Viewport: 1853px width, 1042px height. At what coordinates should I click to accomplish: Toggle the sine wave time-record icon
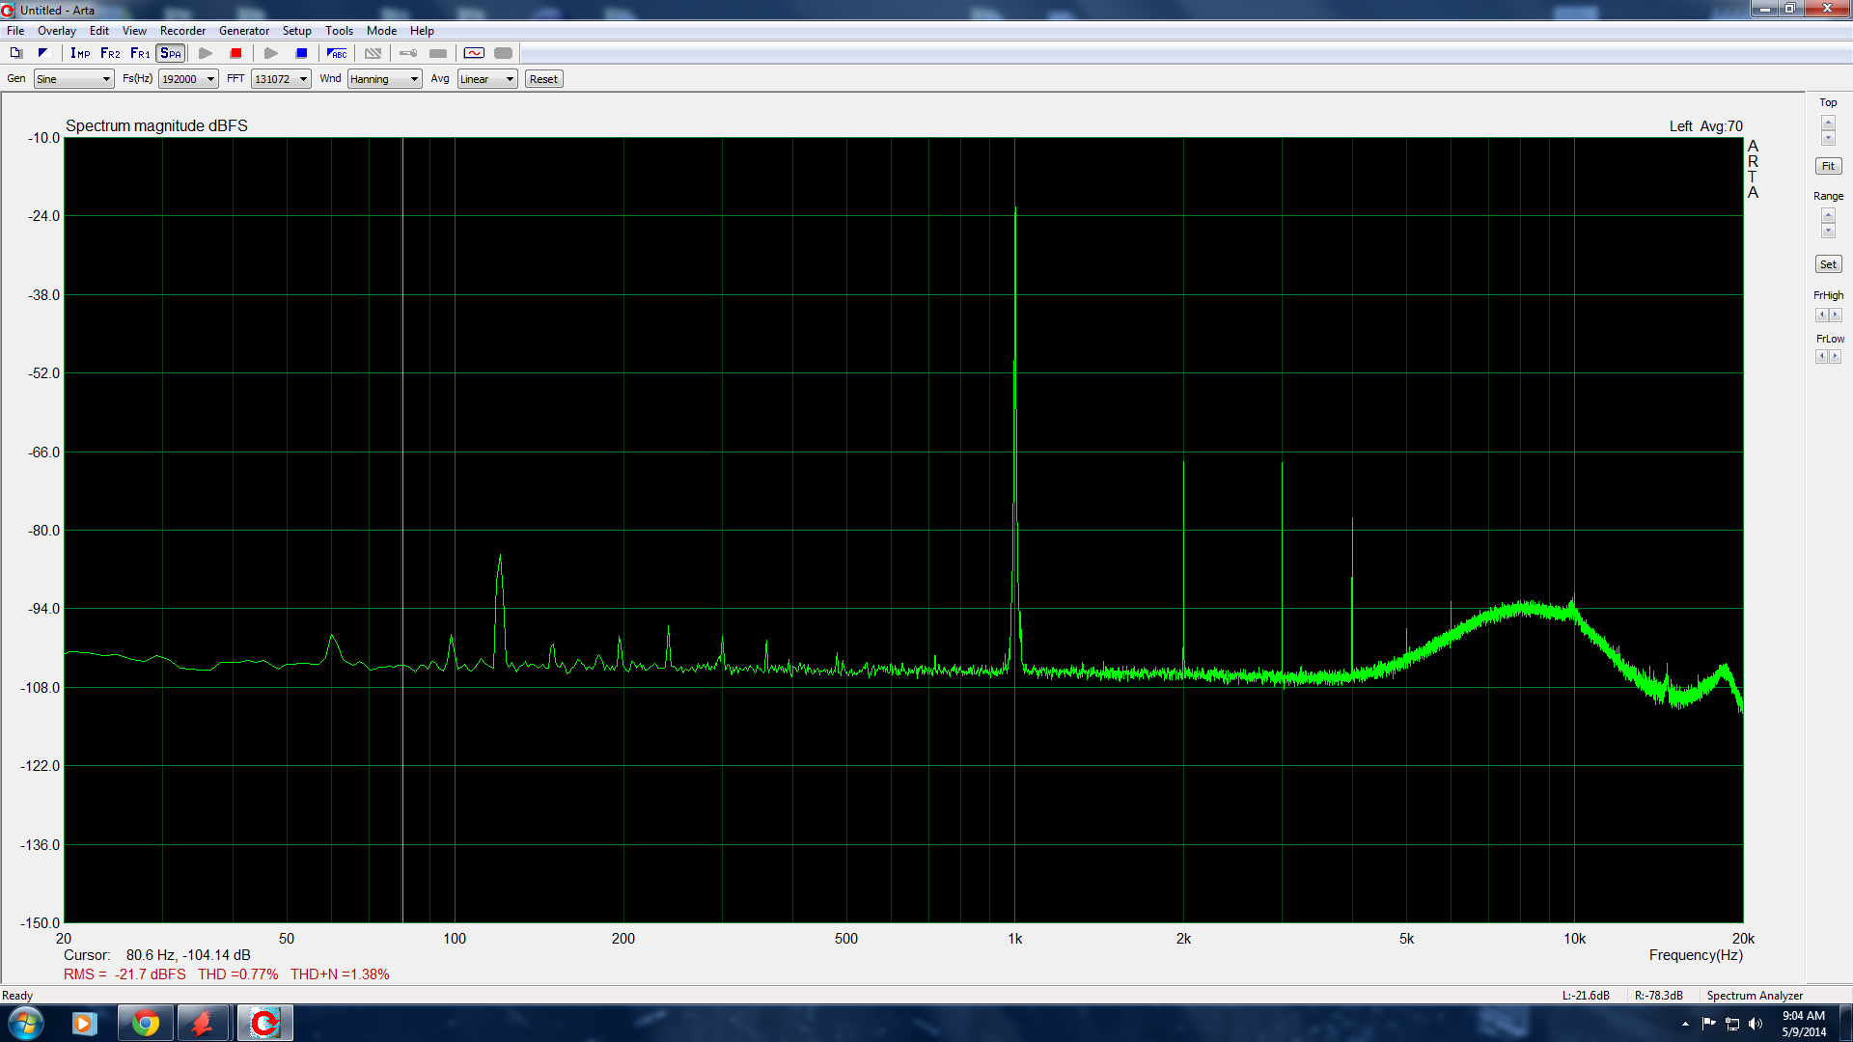(474, 53)
